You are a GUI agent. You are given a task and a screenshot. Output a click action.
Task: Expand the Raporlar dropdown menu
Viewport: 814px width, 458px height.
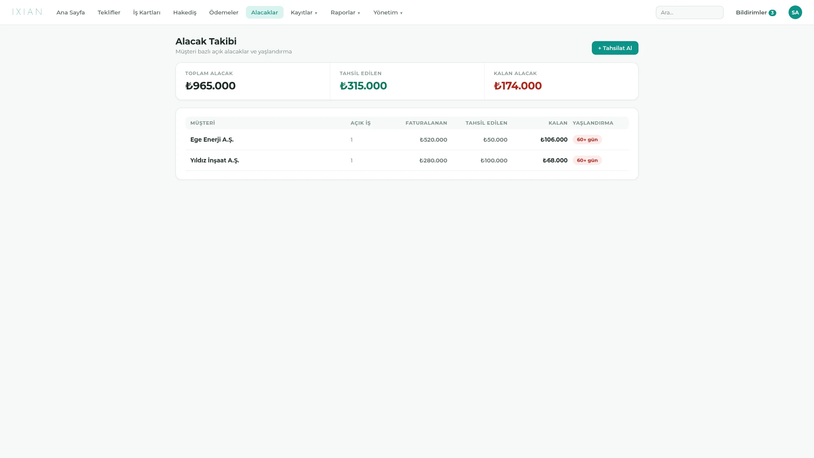(x=345, y=12)
